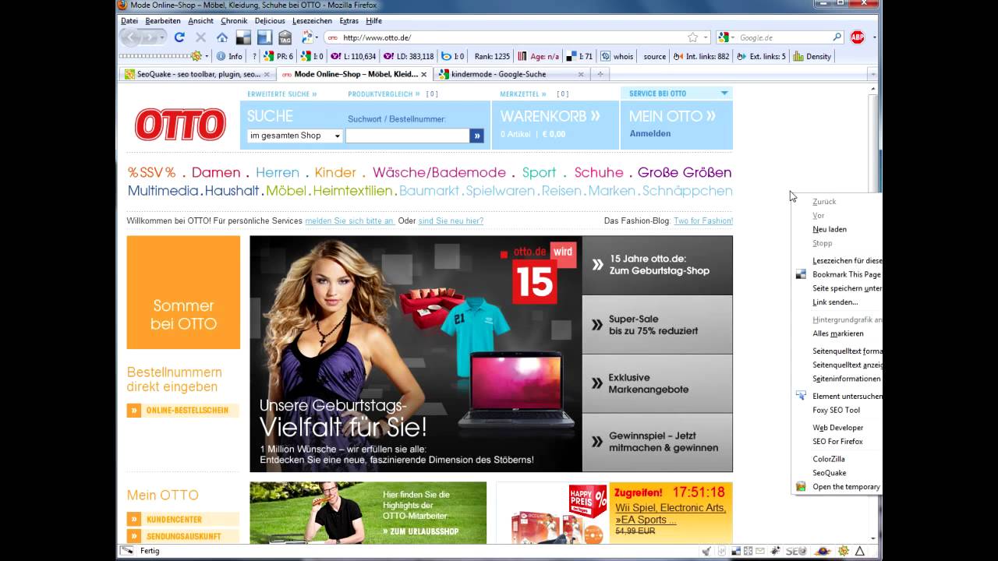Click into the Suchwort / Bestellnummer field
This screenshot has height=561, width=998.
(x=408, y=136)
